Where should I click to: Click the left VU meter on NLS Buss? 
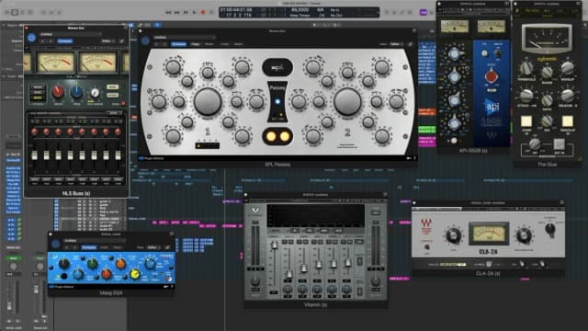[55, 63]
